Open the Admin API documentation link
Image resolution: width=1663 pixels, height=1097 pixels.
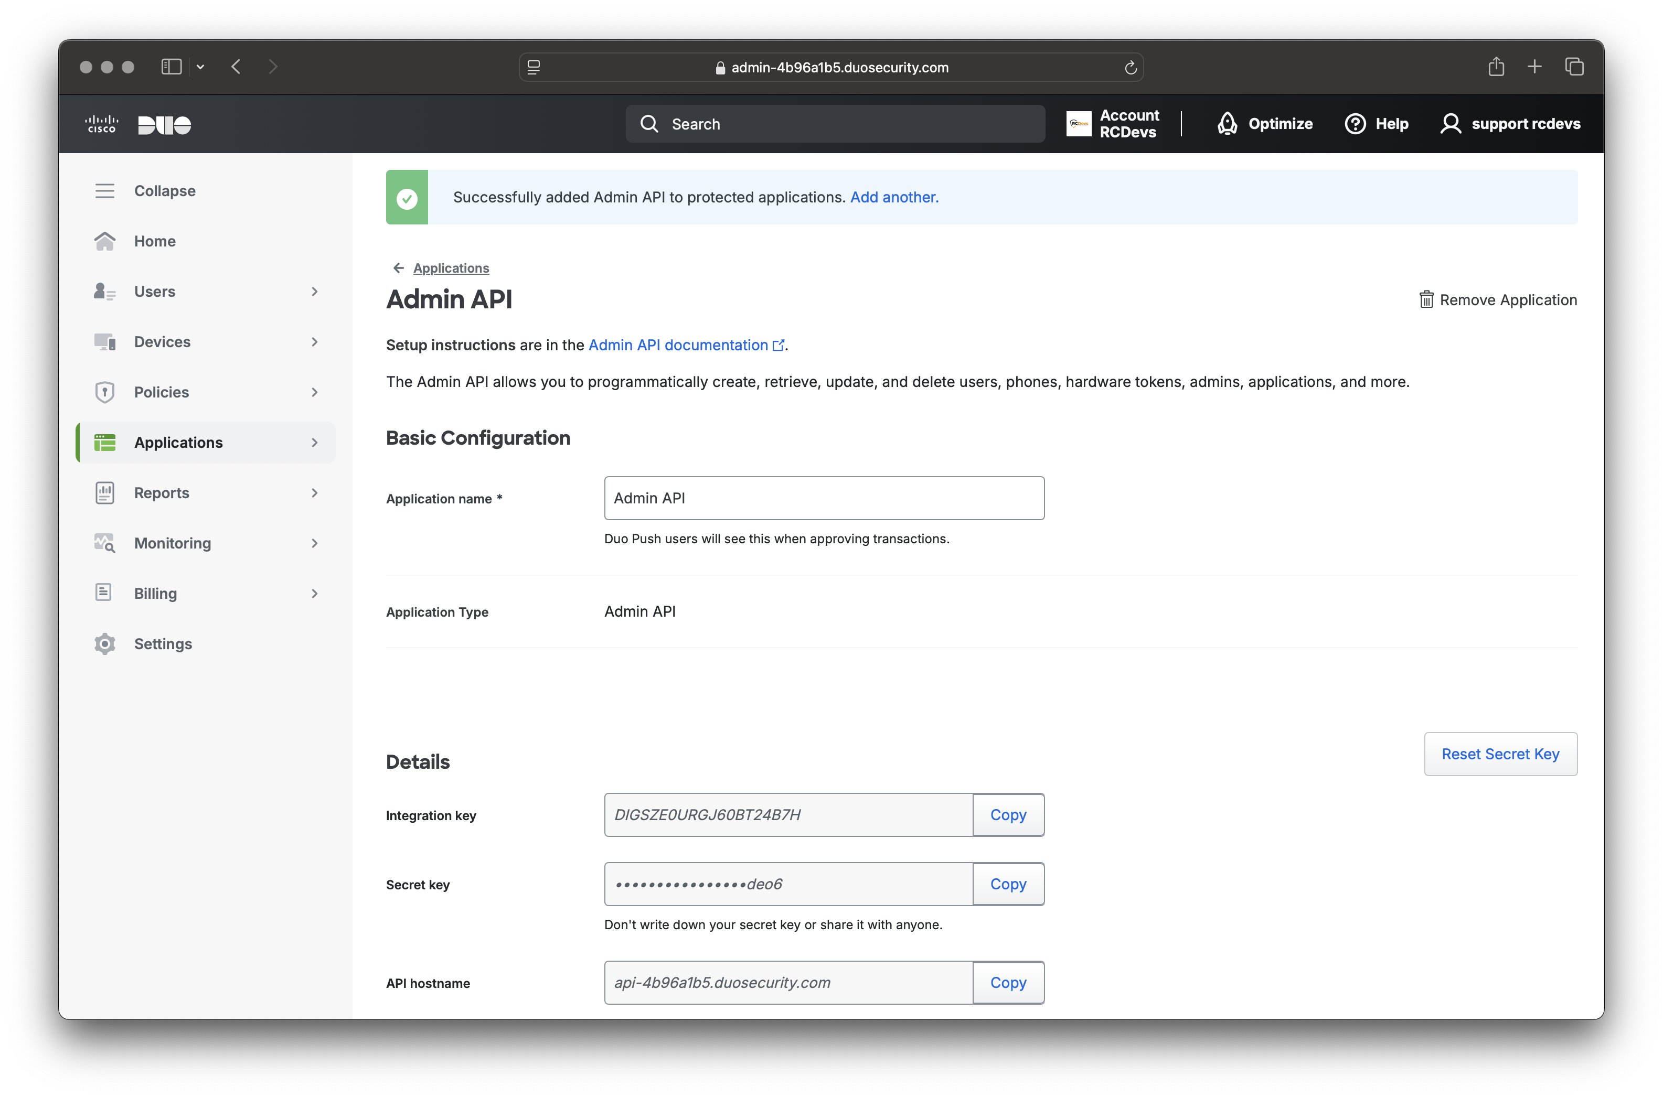pyautogui.click(x=686, y=345)
